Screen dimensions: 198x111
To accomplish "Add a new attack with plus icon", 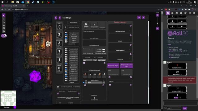I will click(x=84, y=63).
